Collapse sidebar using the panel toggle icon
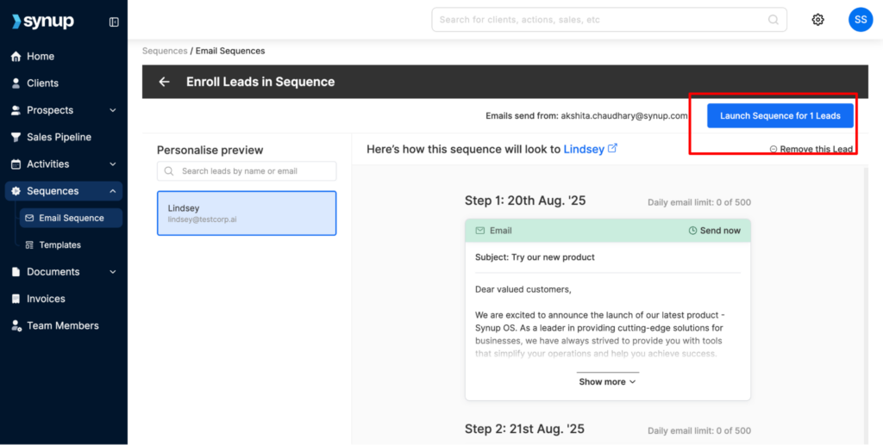The width and height of the screenshot is (883, 445). point(114,22)
